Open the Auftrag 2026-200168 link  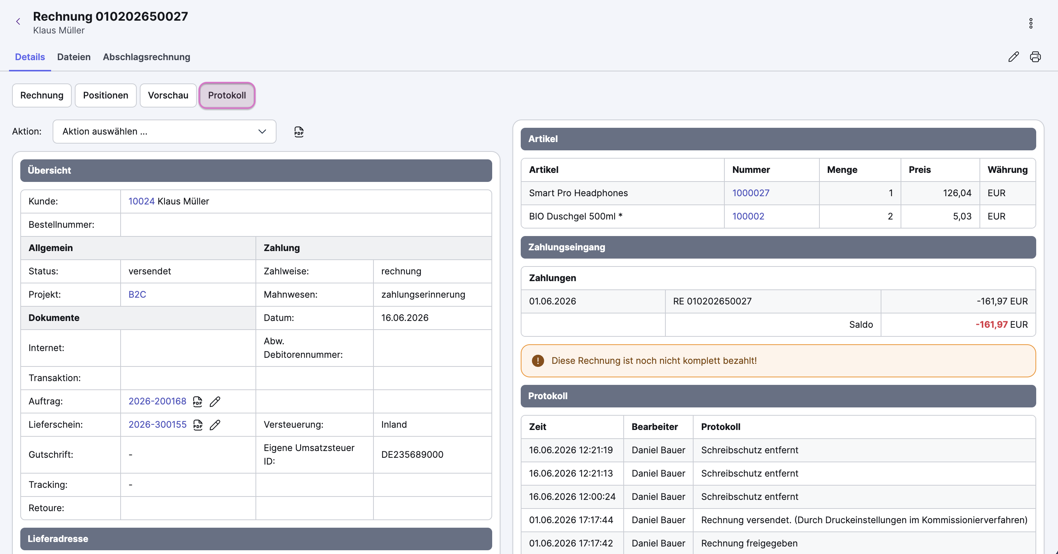[x=157, y=401]
